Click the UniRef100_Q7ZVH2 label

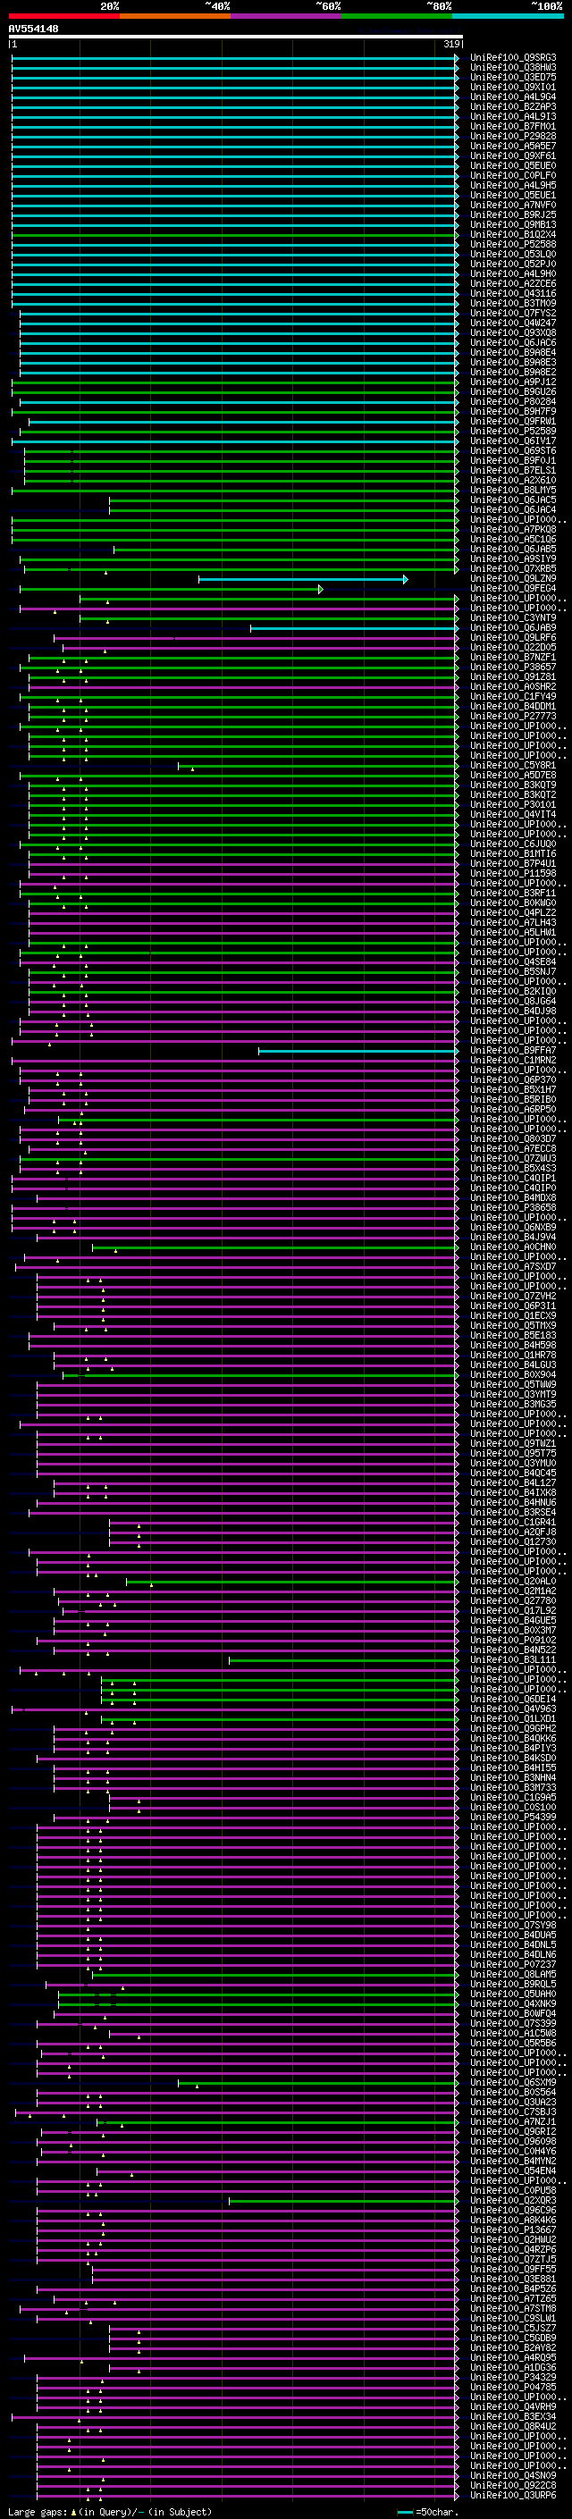(512, 1296)
